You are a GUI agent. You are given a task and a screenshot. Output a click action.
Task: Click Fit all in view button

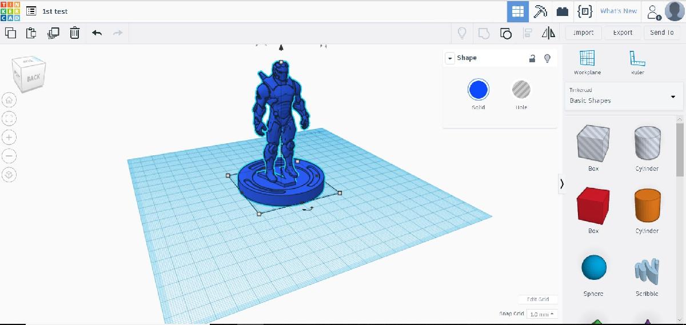point(9,119)
